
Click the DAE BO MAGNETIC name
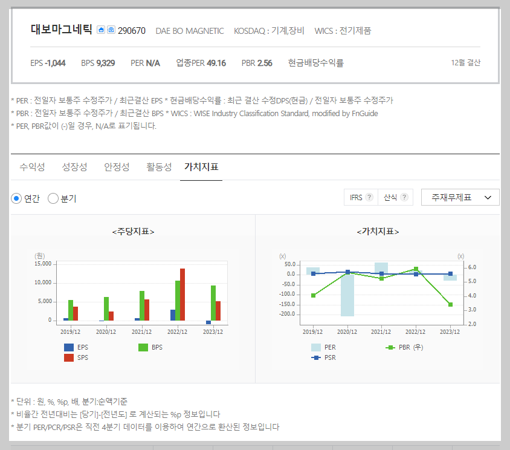click(x=190, y=31)
